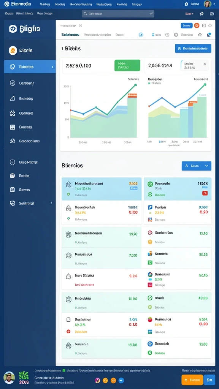
Task: Click the purple circle icon in the bottom bar
Action: point(97,380)
